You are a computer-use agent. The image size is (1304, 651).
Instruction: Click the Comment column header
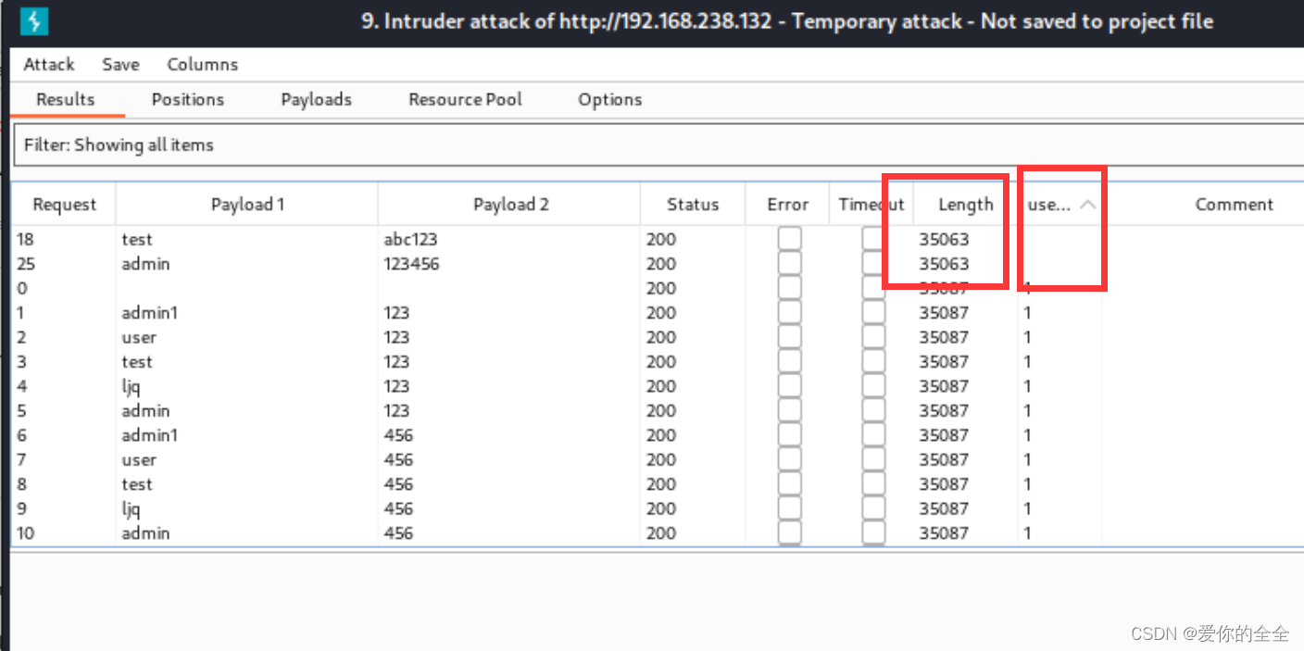coord(1235,205)
